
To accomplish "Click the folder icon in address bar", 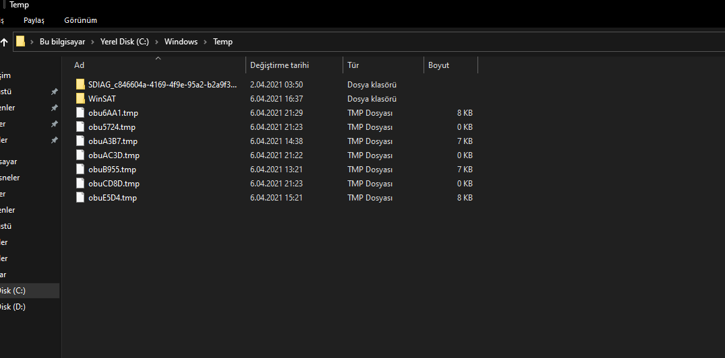I will (21, 42).
